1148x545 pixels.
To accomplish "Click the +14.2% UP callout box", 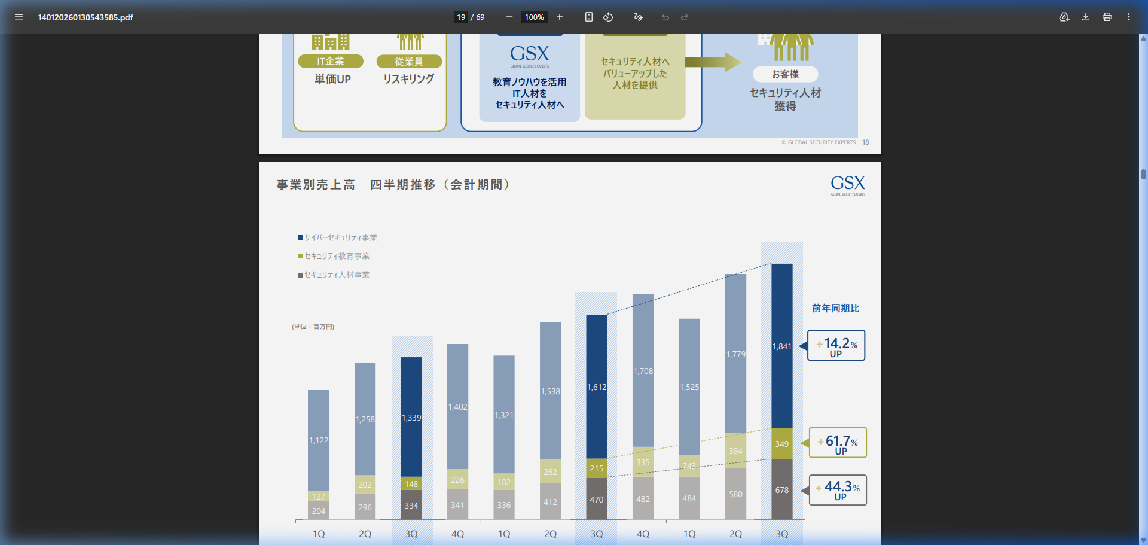I will pos(836,345).
